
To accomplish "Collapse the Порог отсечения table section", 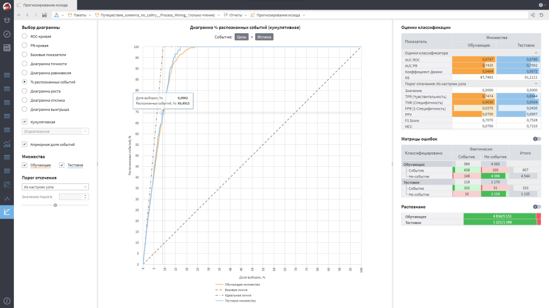I will [x=536, y=84].
